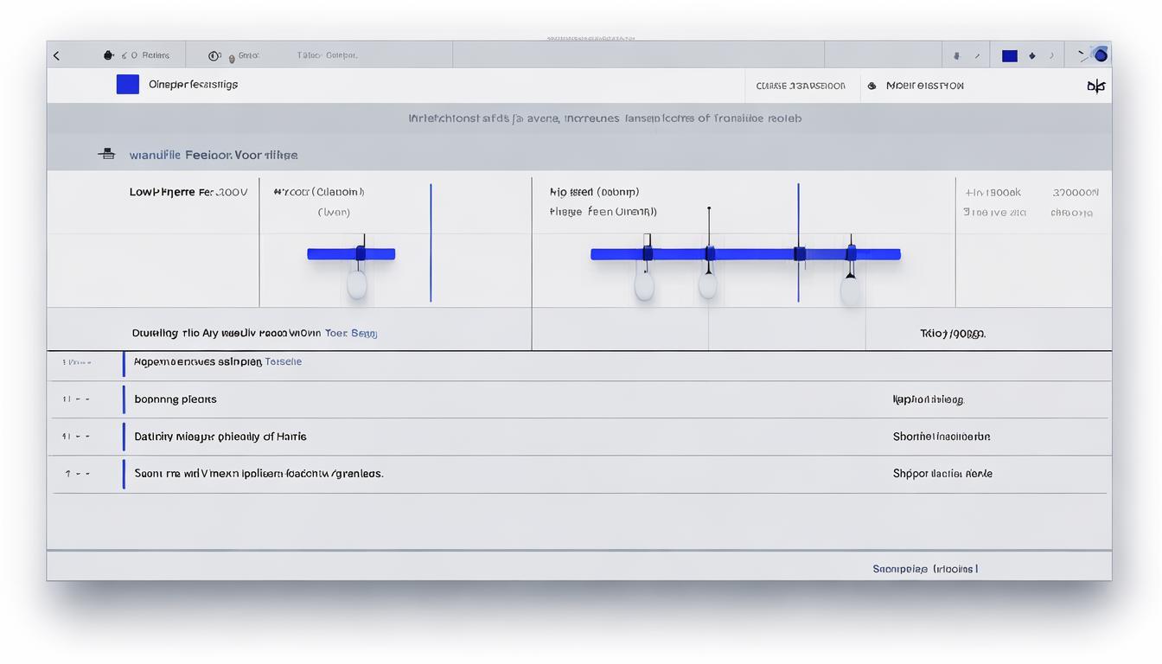Image resolution: width=1162 pixels, height=664 pixels.
Task: Click the 'CUIISE' button in the second row
Action: pos(801,86)
